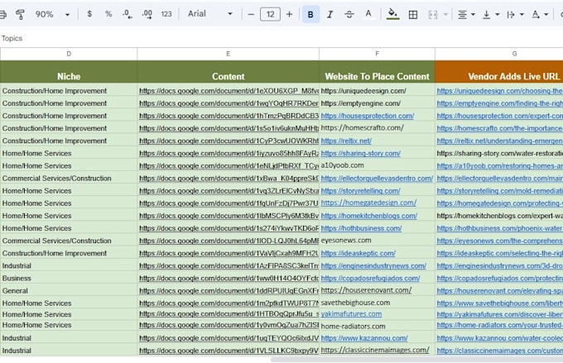Viewport: 563px width, 363px height.
Task: Open more number formats 123 menu
Action: tap(166, 14)
